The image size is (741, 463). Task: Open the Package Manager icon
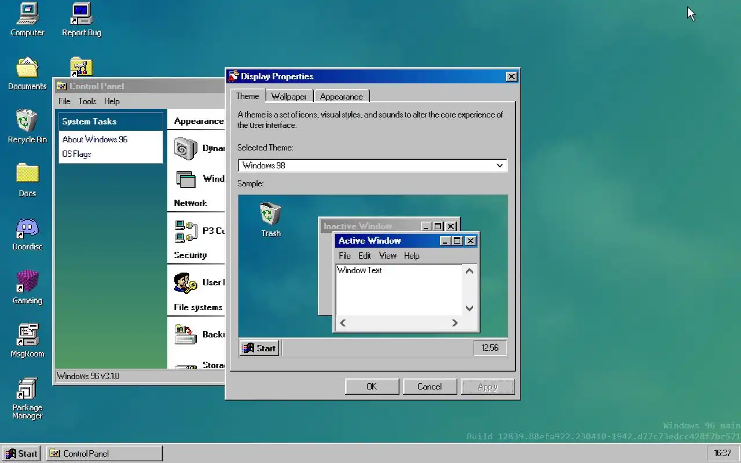pos(27,399)
